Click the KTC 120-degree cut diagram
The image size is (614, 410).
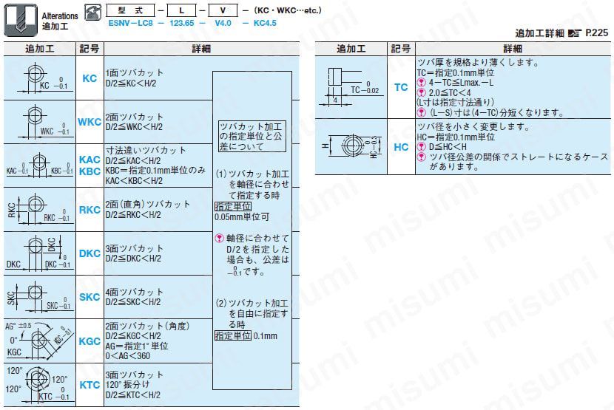(40, 385)
